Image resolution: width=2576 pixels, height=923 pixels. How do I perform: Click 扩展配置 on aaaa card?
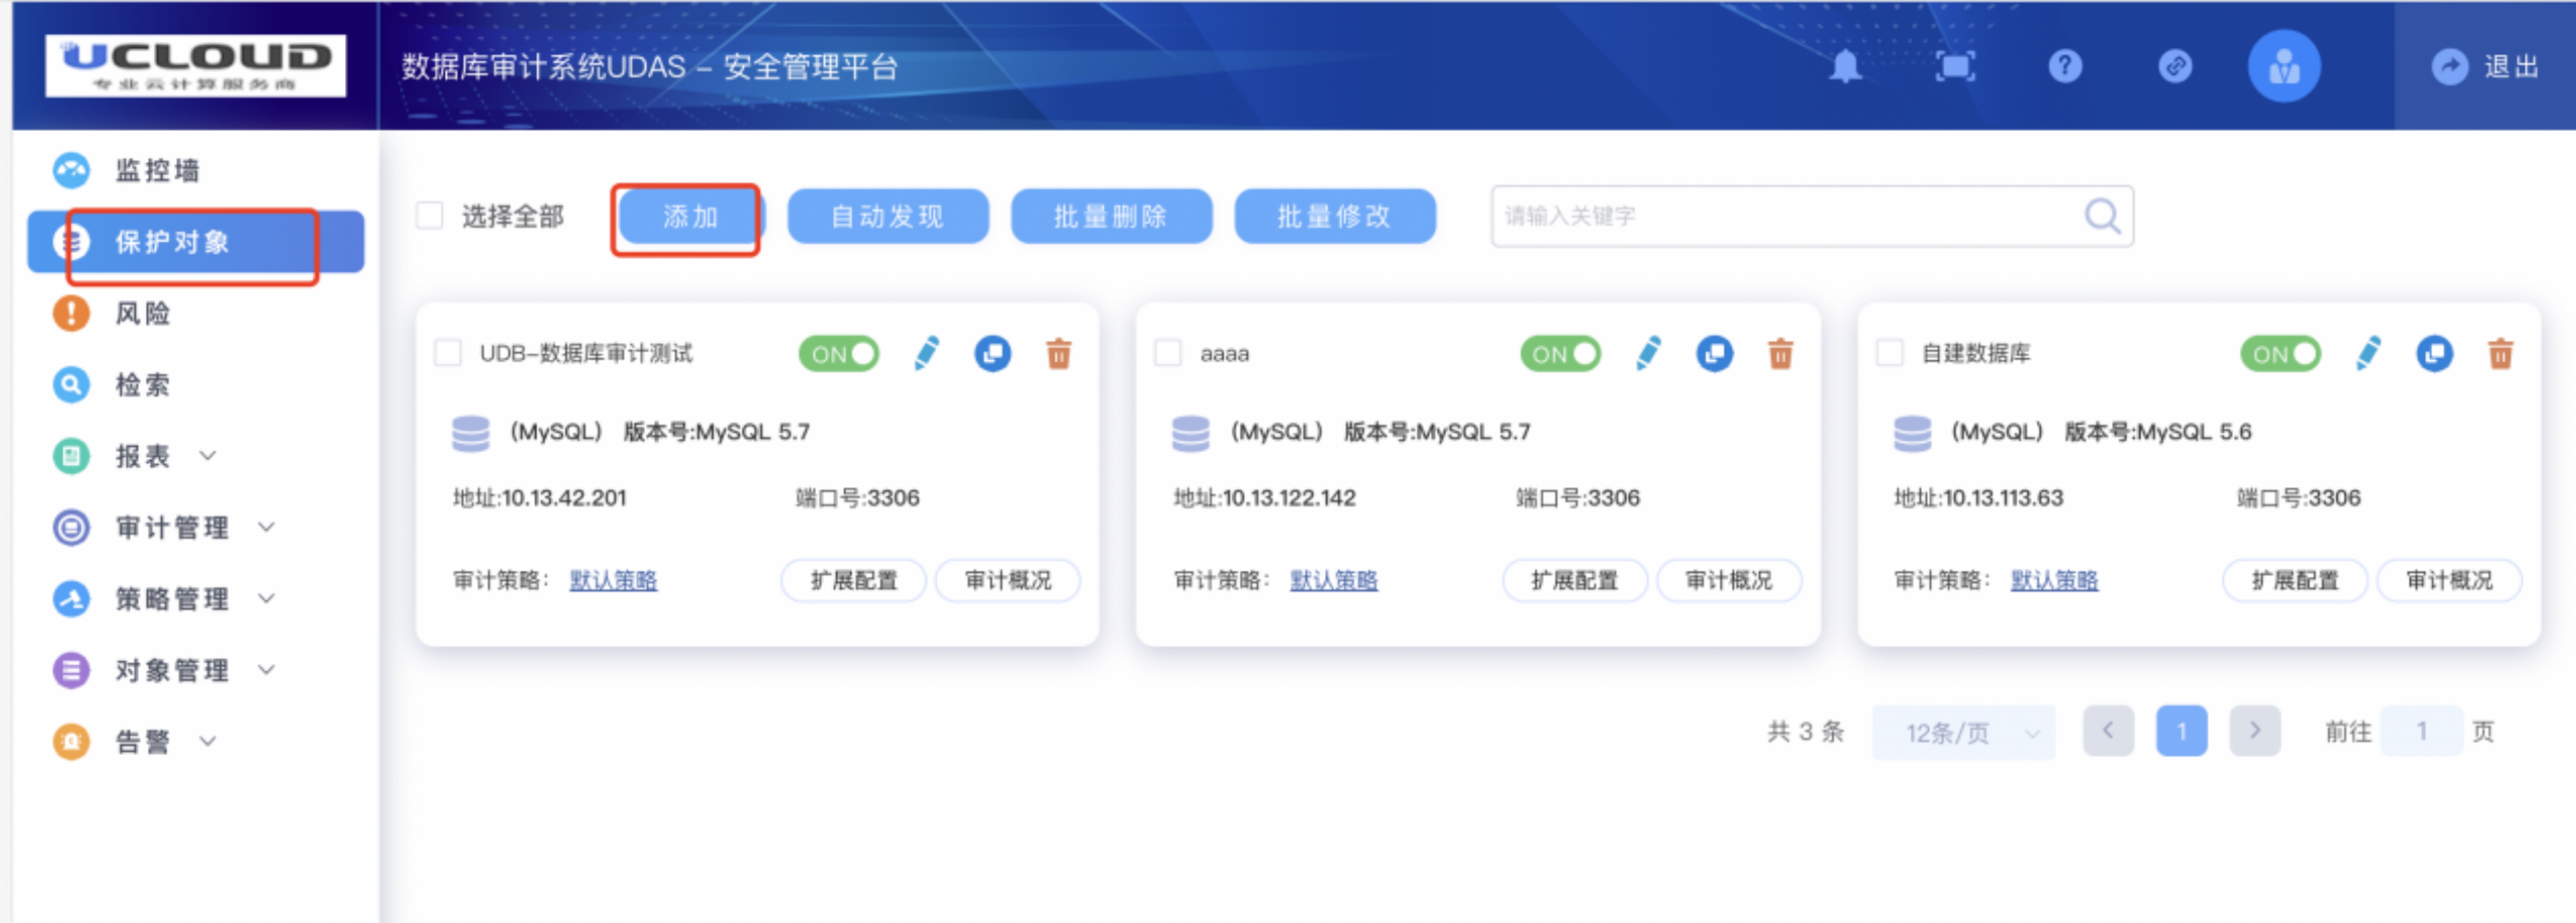point(1575,580)
